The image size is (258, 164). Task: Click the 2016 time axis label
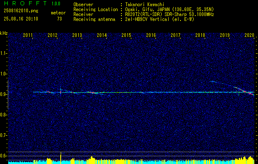click(151, 35)
